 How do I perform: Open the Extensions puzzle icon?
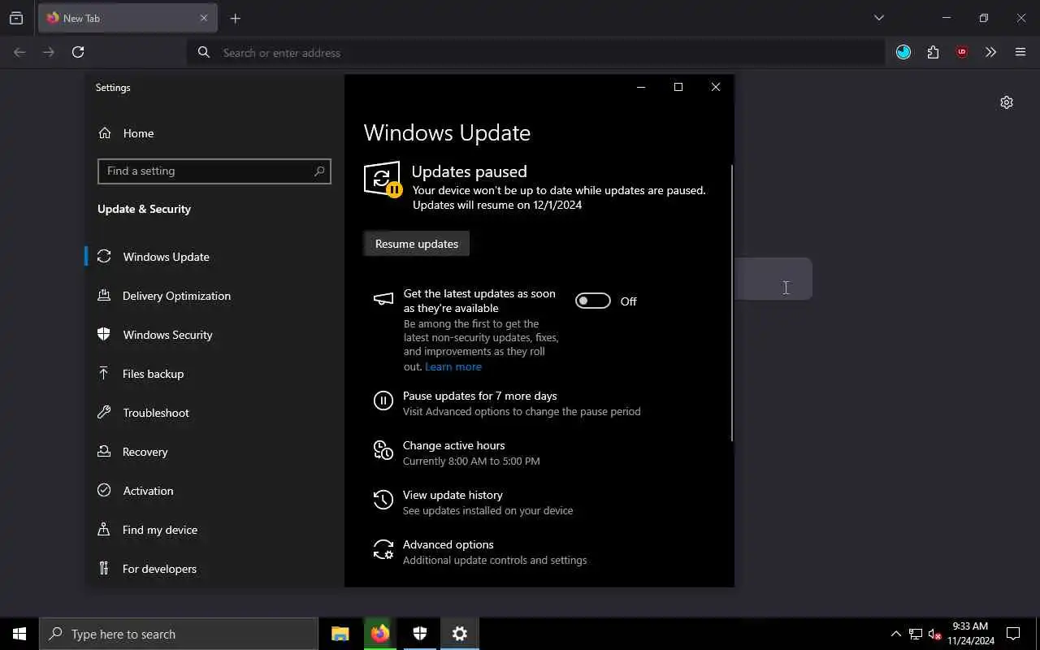[933, 52]
